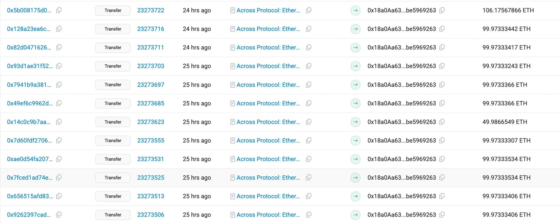Open transaction 0xae0d54fa207 details
Screen dimensions: 560x224
click(30, 159)
